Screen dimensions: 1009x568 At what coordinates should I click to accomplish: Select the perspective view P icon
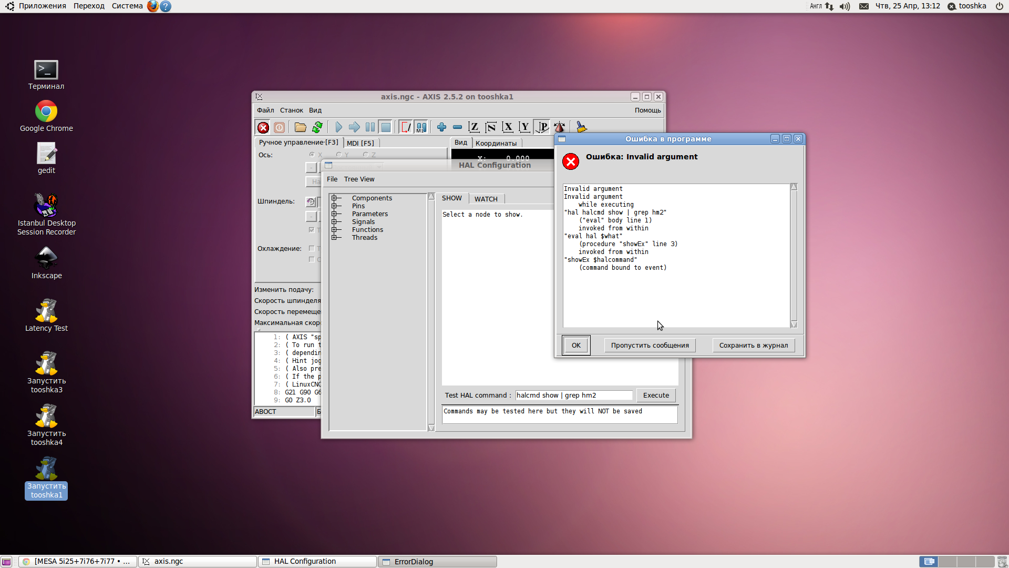click(x=542, y=127)
